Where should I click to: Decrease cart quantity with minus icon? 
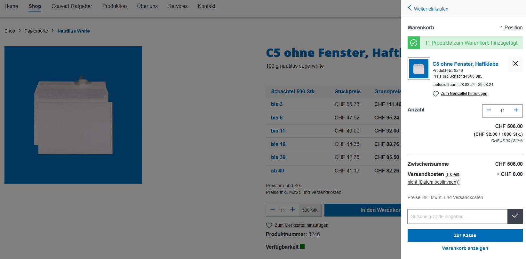coord(489,110)
